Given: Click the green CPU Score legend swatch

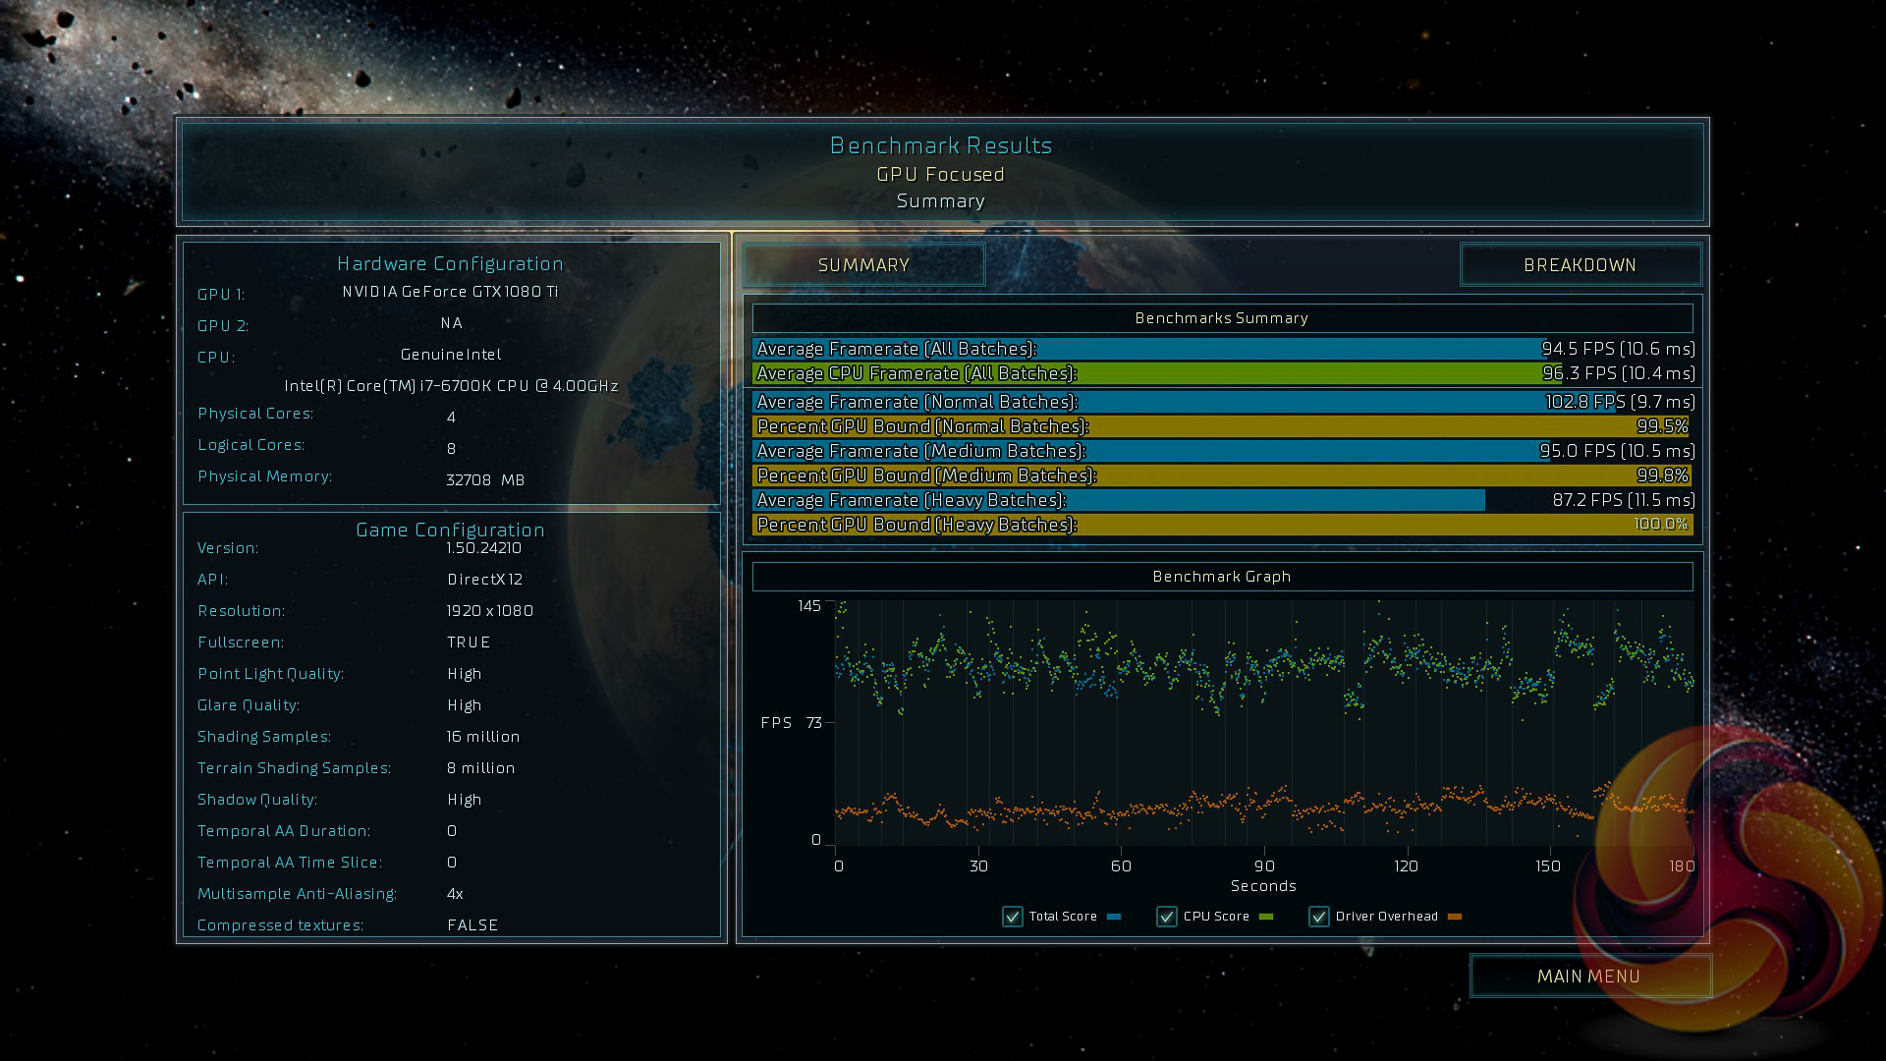Looking at the screenshot, I should (x=1266, y=917).
